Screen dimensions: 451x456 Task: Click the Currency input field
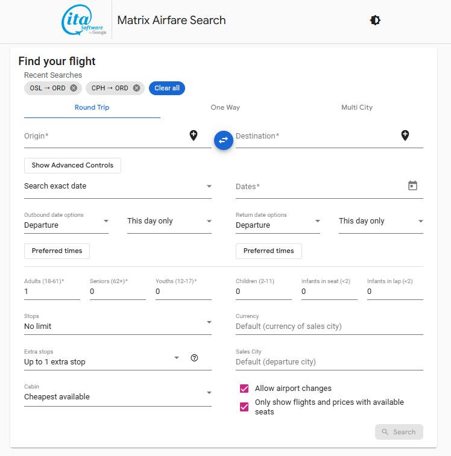click(x=329, y=323)
